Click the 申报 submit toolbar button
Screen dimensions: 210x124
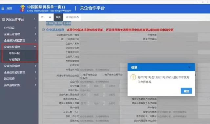point(67,23)
